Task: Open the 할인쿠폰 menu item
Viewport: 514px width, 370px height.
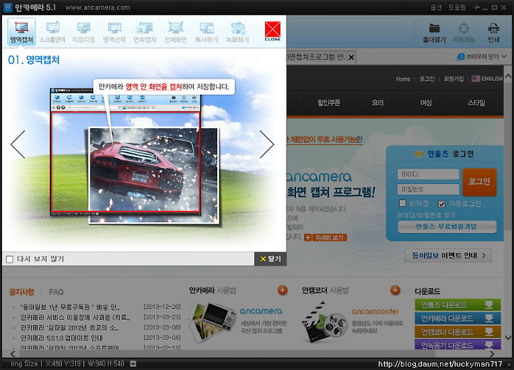Action: (x=329, y=103)
